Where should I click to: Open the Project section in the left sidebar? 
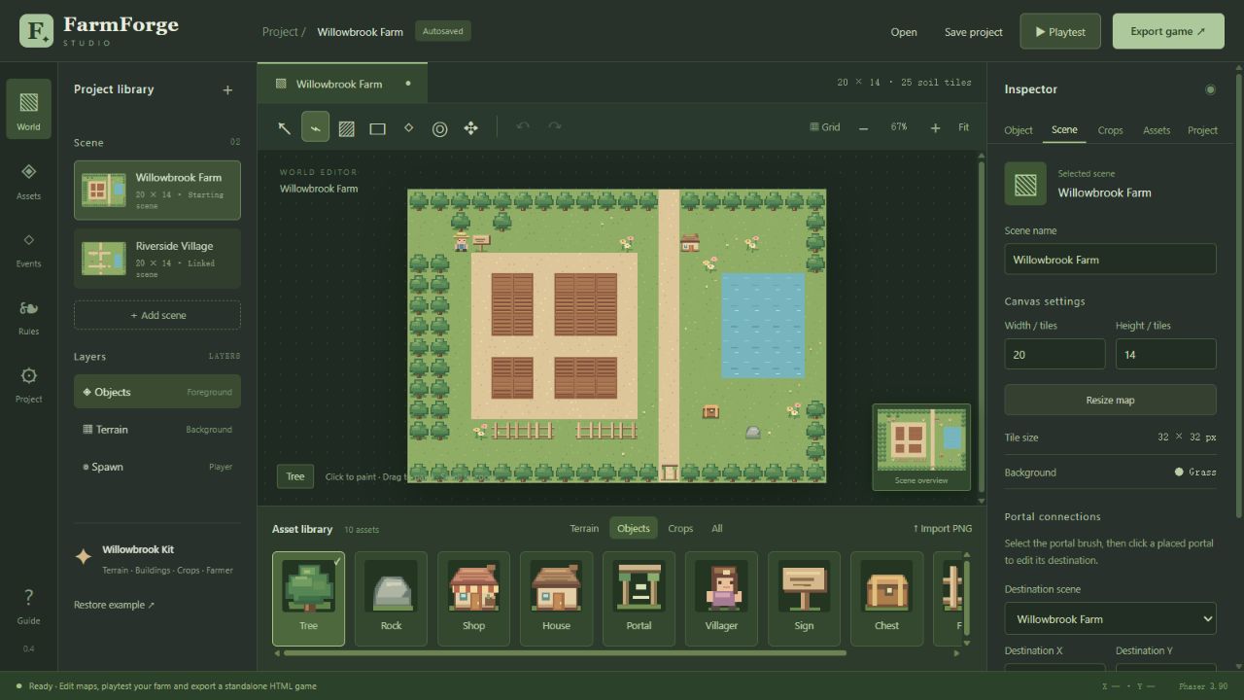[28, 385]
